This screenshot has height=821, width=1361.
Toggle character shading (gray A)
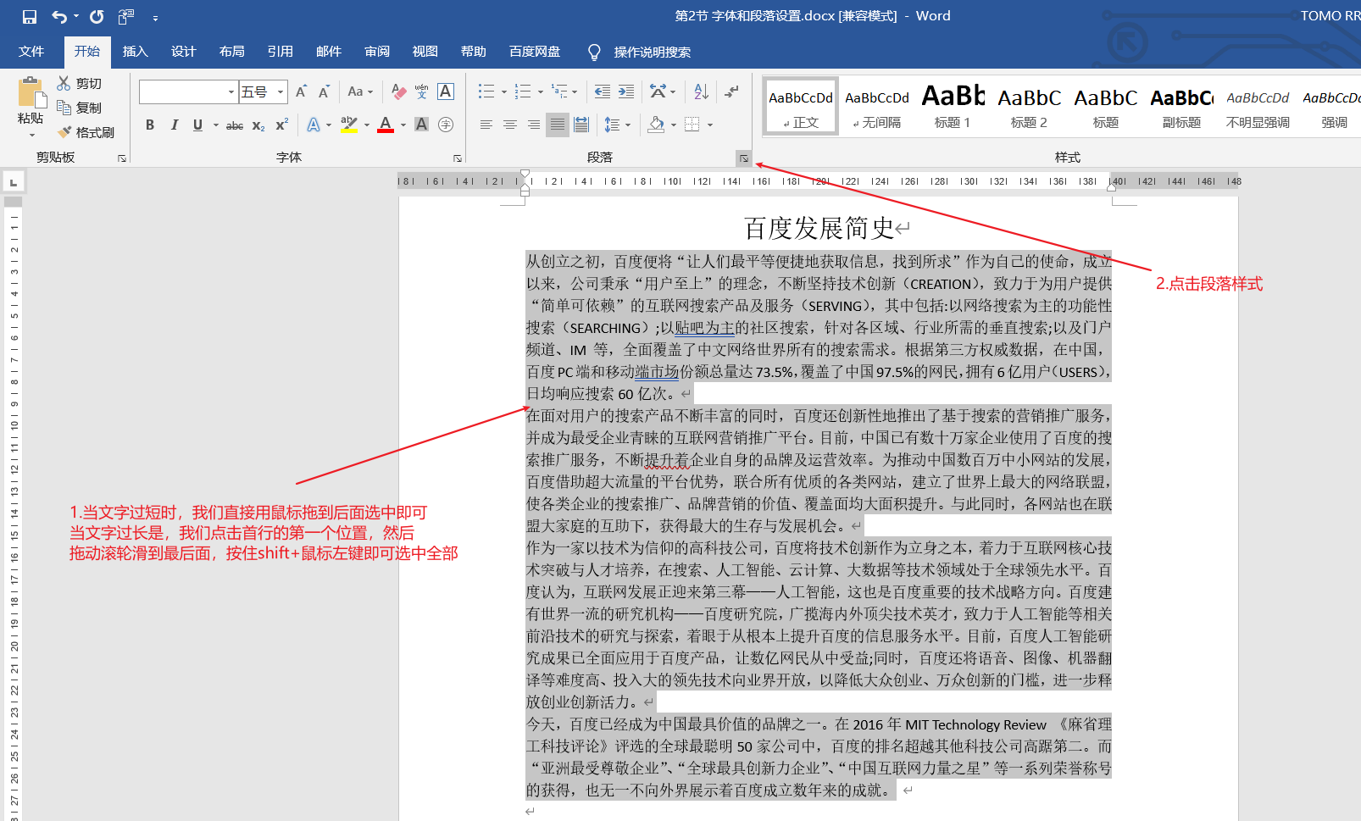[x=422, y=125]
